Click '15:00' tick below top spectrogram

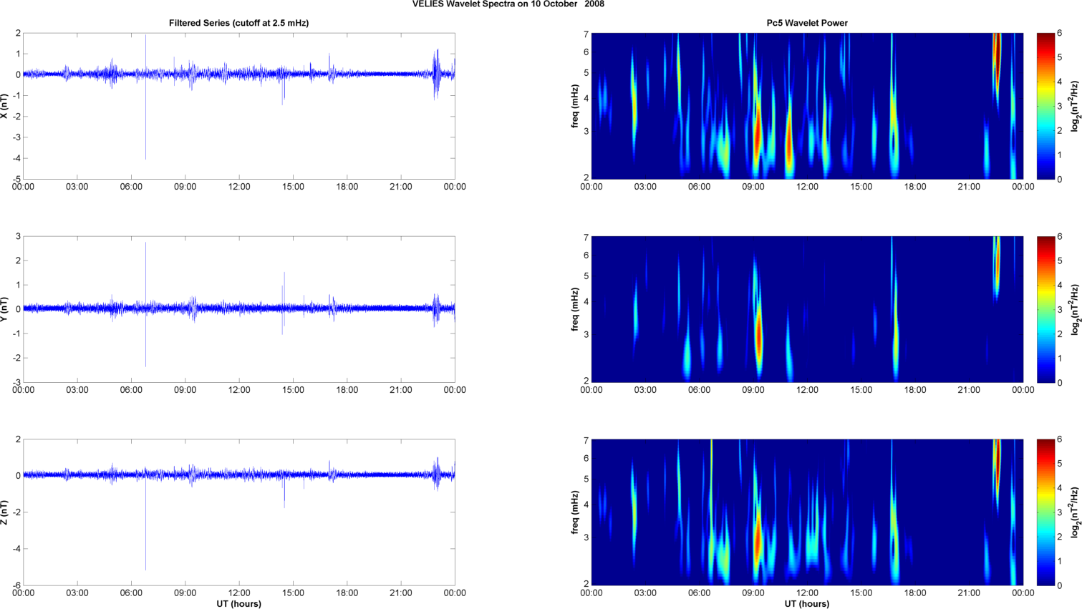click(x=861, y=187)
